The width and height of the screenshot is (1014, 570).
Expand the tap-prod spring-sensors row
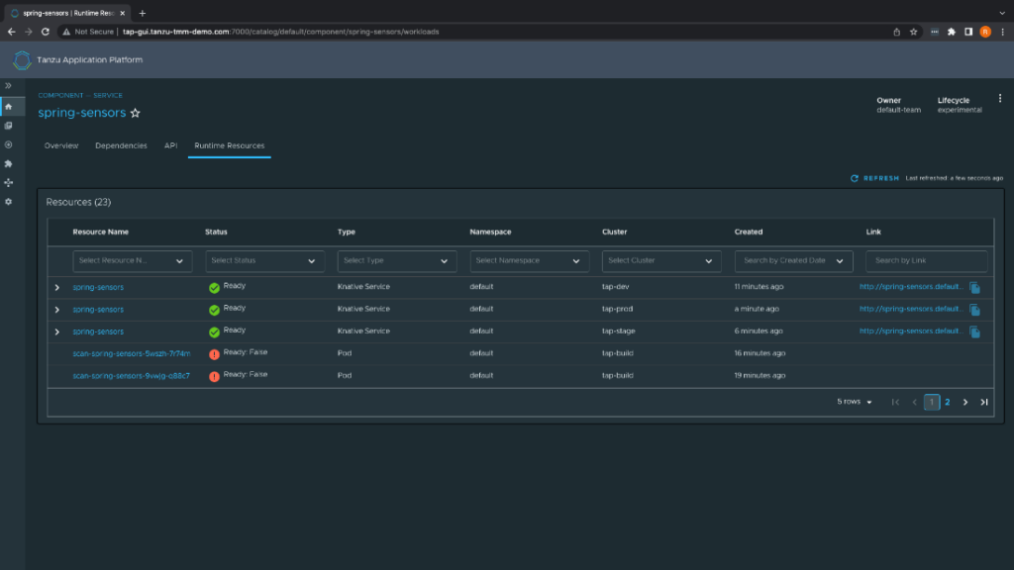56,310
